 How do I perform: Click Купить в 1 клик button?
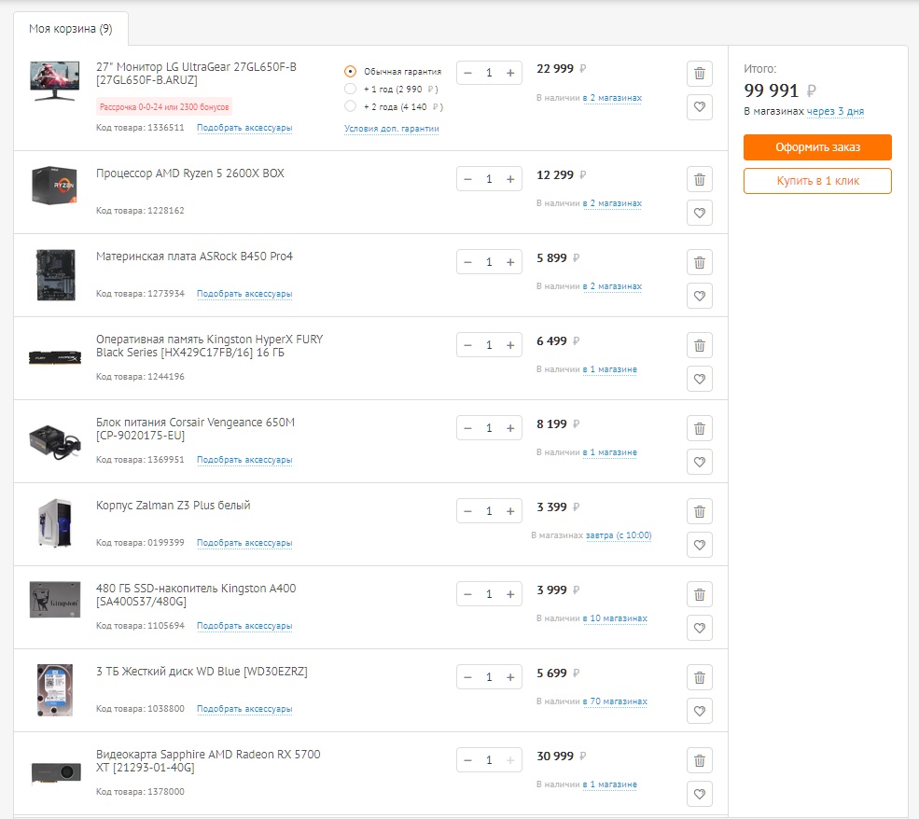[817, 181]
